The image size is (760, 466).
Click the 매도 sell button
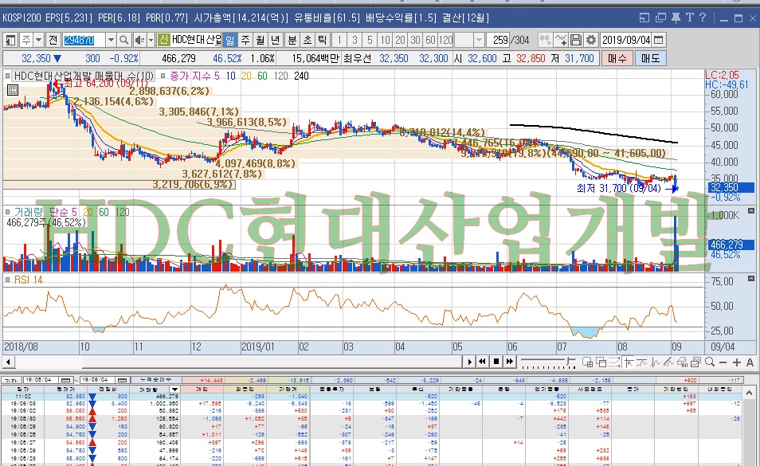(650, 59)
